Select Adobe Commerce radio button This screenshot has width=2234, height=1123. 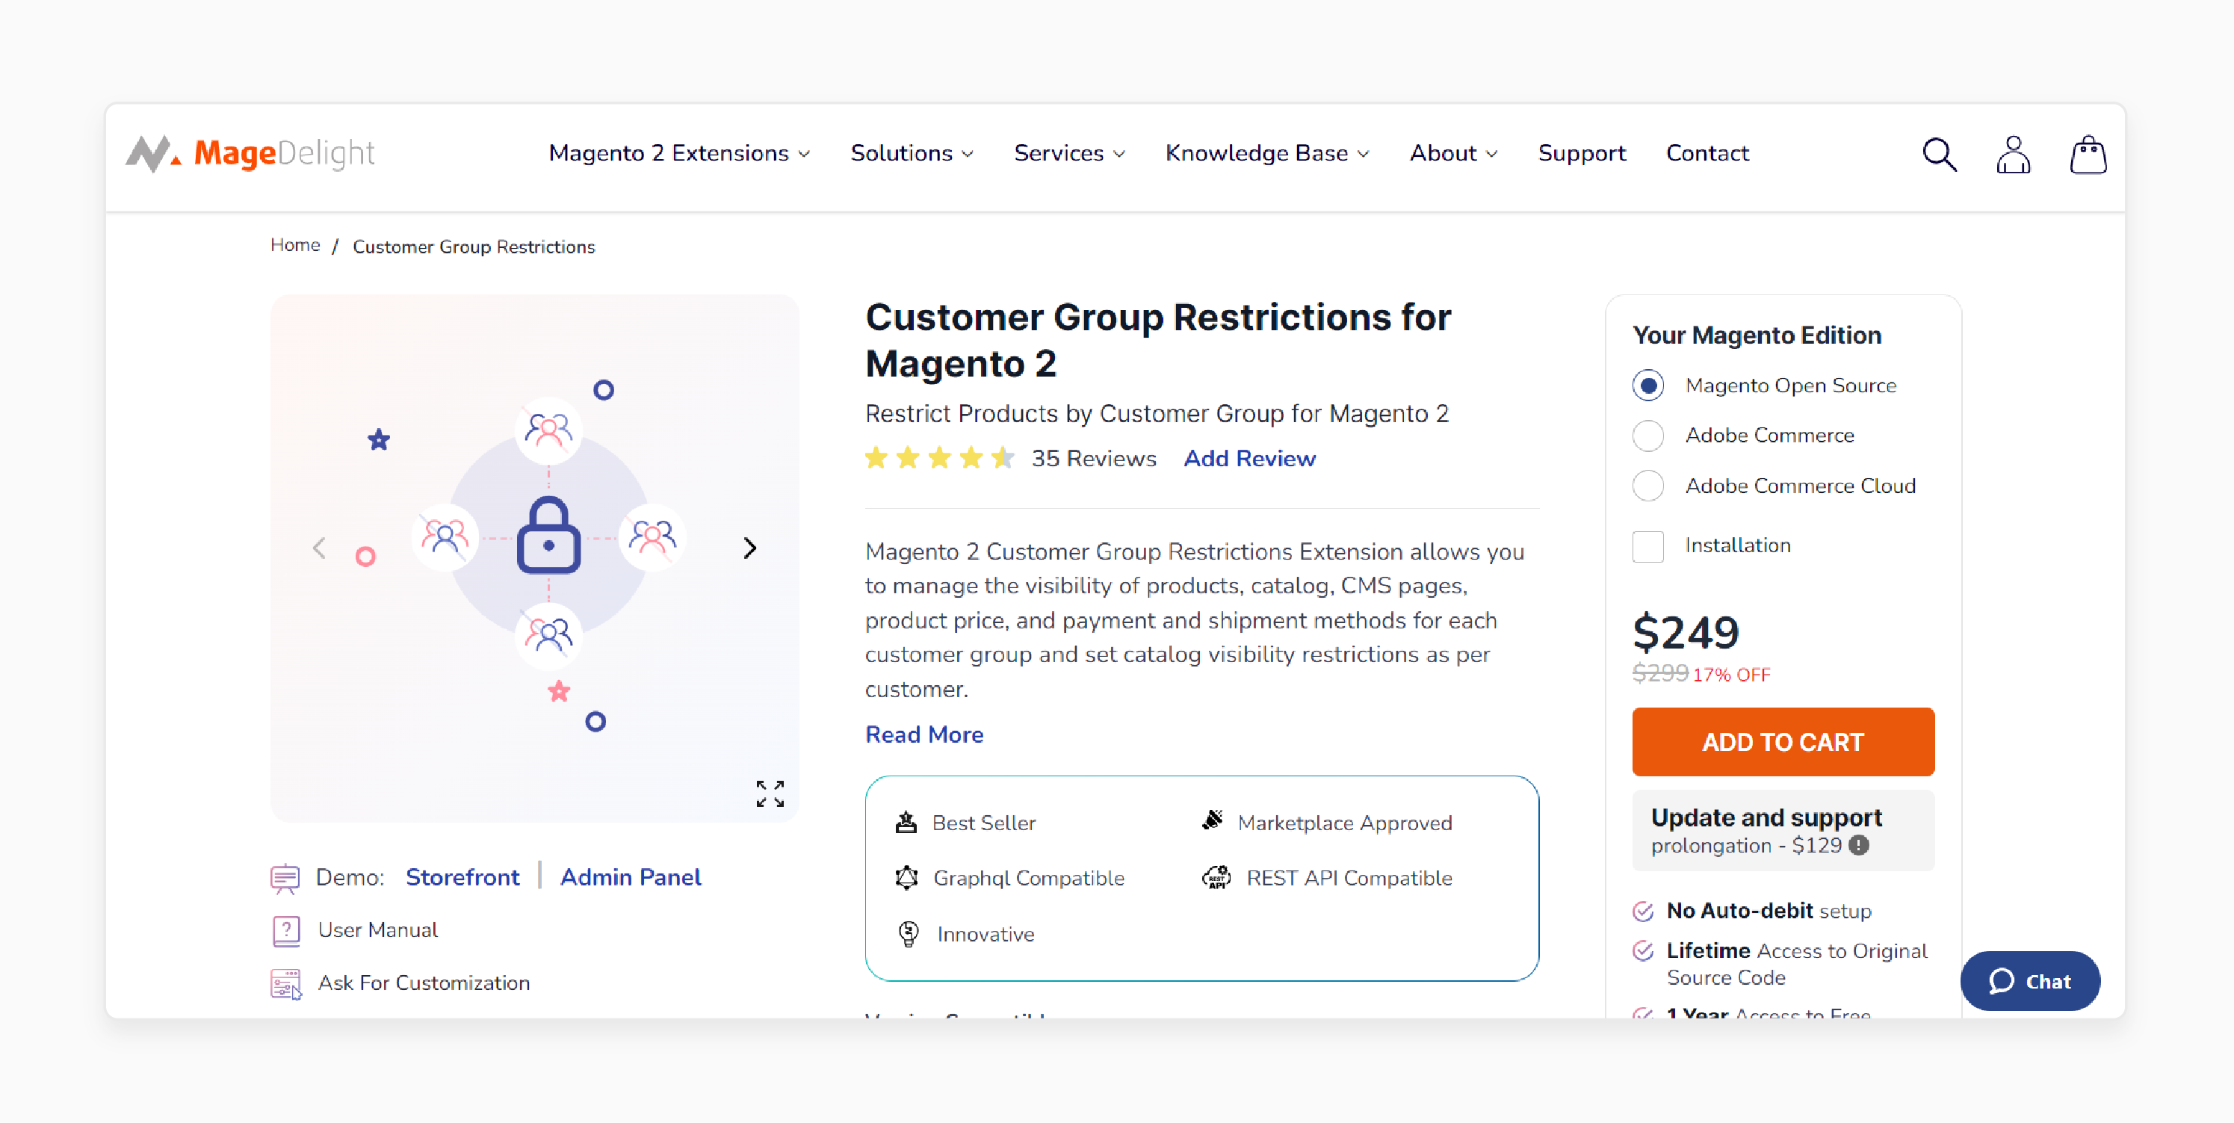tap(1650, 436)
